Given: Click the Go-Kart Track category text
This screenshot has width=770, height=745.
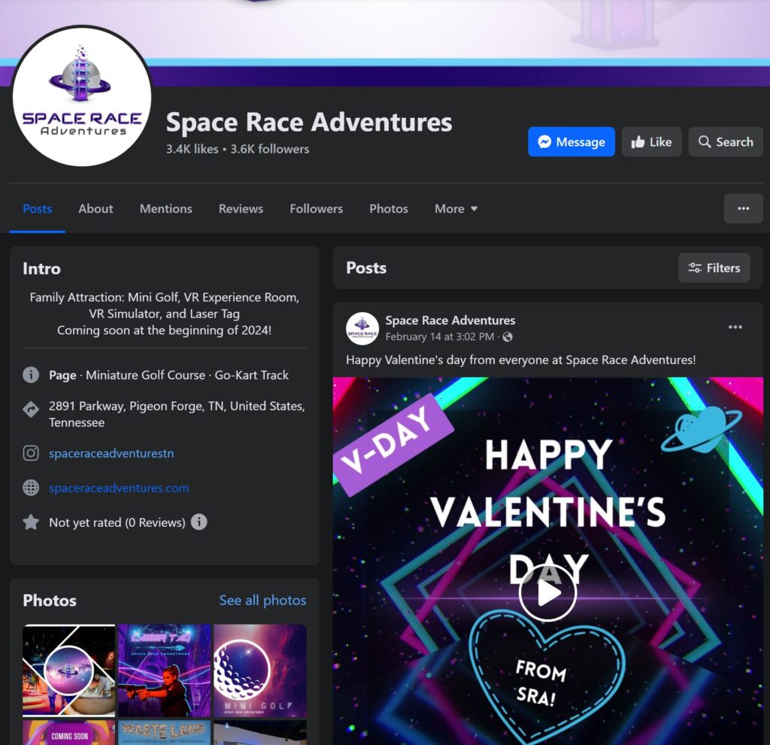Looking at the screenshot, I should 251,375.
